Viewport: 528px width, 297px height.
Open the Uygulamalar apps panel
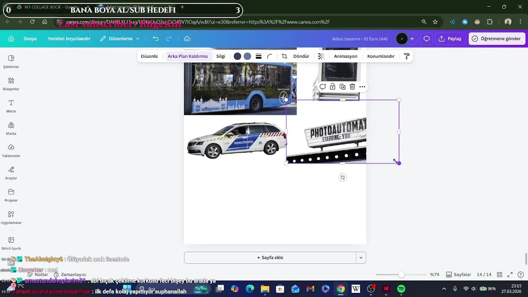pos(11,217)
